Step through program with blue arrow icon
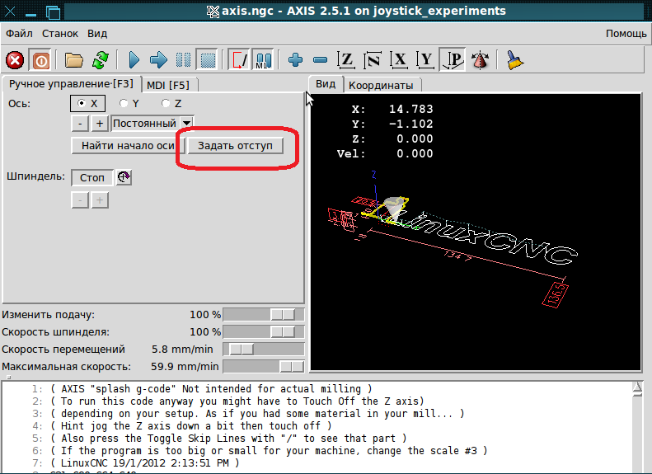This screenshot has width=652, height=474. point(158,60)
